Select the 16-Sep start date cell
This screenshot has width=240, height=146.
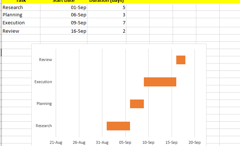click(x=64, y=31)
